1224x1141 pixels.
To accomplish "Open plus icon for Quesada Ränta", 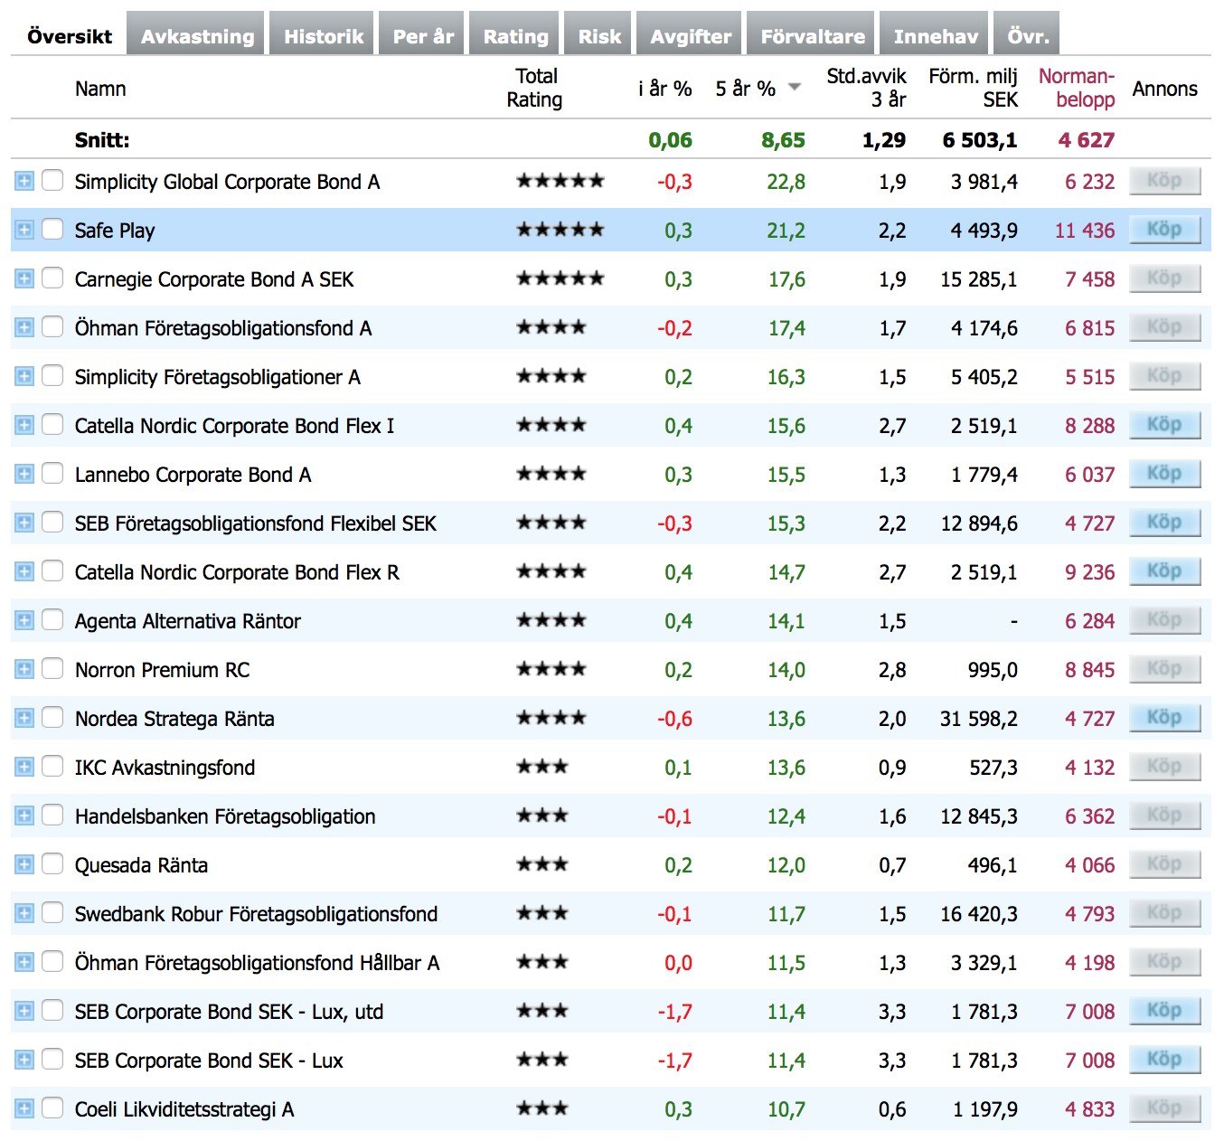I will point(24,864).
